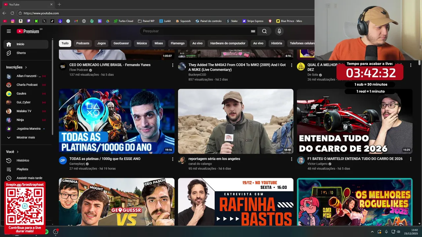
Task: Start voice search with microphone icon
Action: coord(279,31)
